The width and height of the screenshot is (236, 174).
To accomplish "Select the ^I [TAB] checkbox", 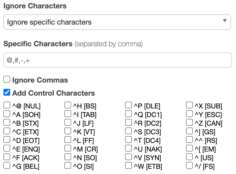I will (x=68, y=114).
